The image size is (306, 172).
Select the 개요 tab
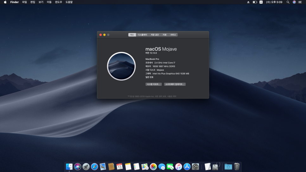(132, 35)
